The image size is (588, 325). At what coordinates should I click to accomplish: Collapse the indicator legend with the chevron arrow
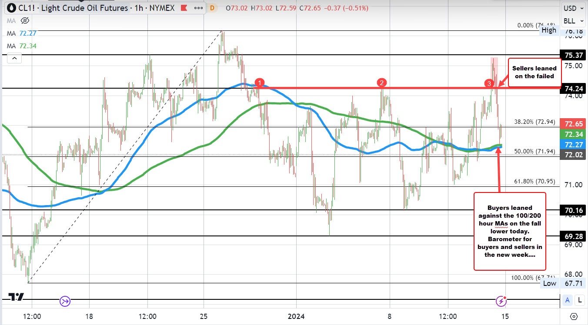click(14, 58)
